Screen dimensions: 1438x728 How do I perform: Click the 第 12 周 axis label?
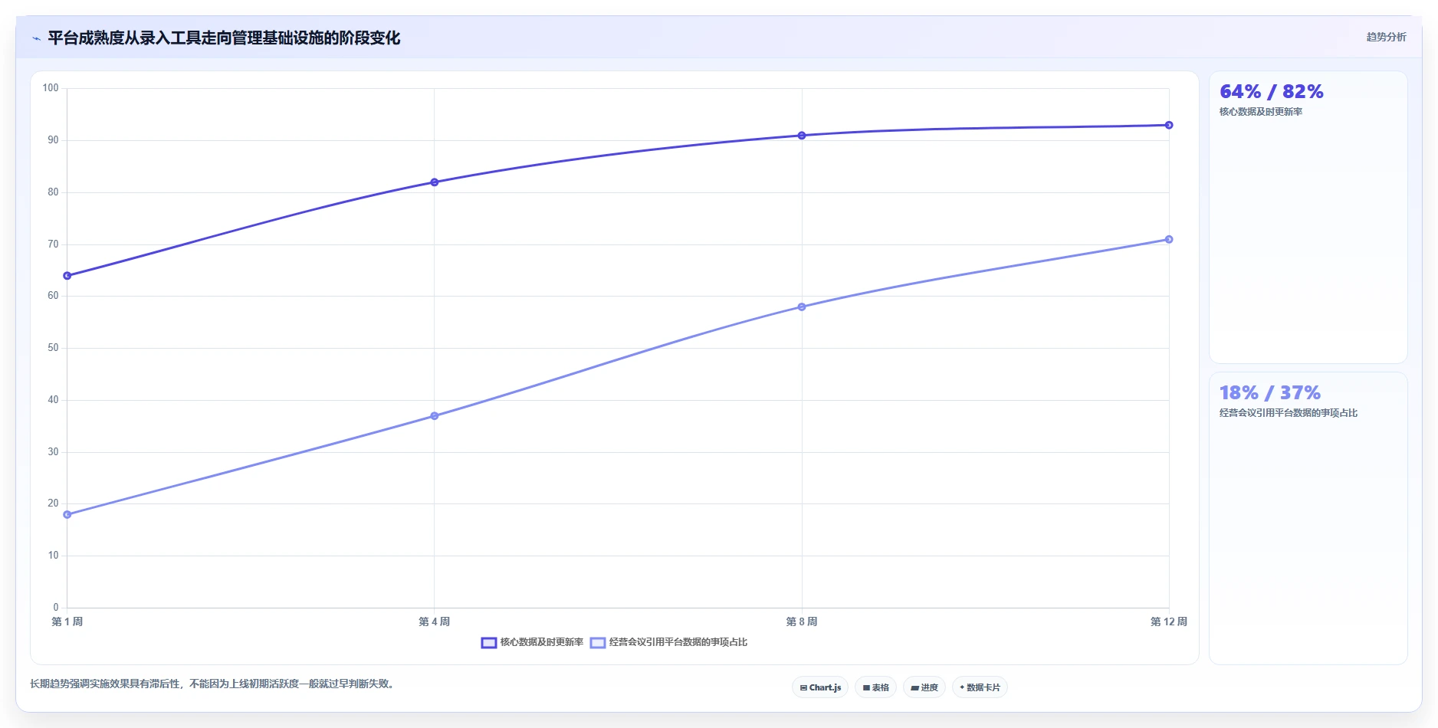pyautogui.click(x=1169, y=621)
